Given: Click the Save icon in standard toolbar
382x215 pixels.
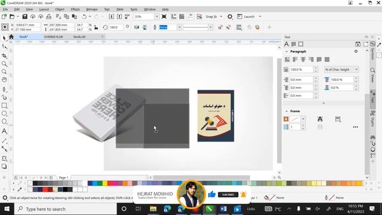Looking at the screenshot, I should (x=24, y=17).
